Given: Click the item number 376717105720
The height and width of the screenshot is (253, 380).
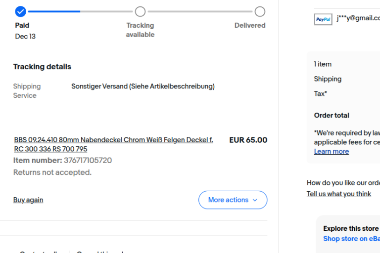Looking at the screenshot, I should 88,161.
